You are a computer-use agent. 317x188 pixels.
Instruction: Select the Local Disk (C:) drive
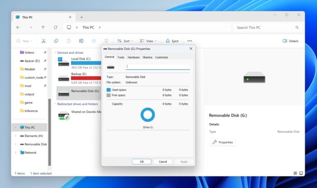point(81,59)
